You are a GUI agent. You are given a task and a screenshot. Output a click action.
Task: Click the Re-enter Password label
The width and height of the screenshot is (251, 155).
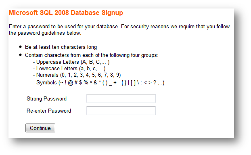(49, 111)
